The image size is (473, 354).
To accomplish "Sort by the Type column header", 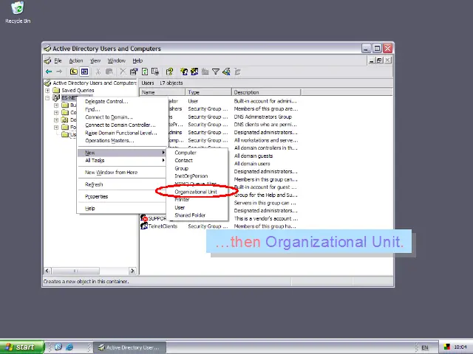I will coord(208,92).
